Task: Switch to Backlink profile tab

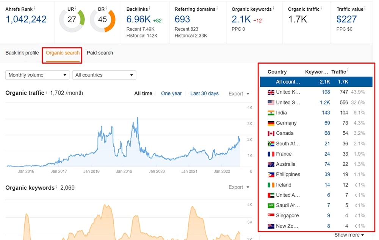Action: pyautogui.click(x=22, y=53)
